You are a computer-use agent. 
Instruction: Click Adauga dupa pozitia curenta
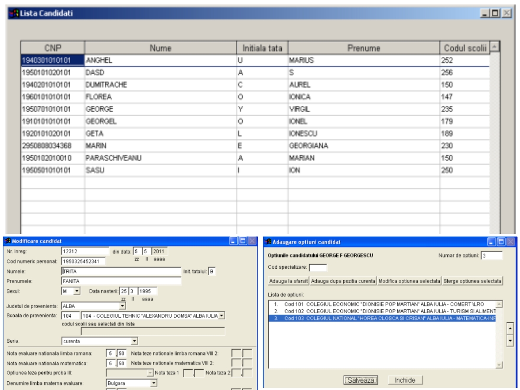point(343,281)
